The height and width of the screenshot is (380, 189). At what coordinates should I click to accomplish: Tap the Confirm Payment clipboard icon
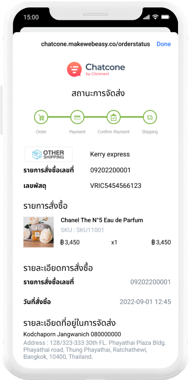click(x=114, y=117)
